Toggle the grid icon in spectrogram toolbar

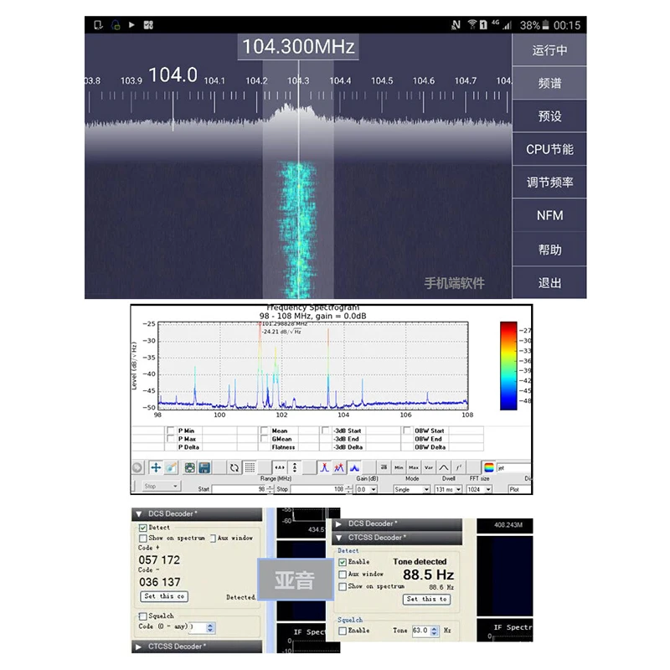pos(250,467)
